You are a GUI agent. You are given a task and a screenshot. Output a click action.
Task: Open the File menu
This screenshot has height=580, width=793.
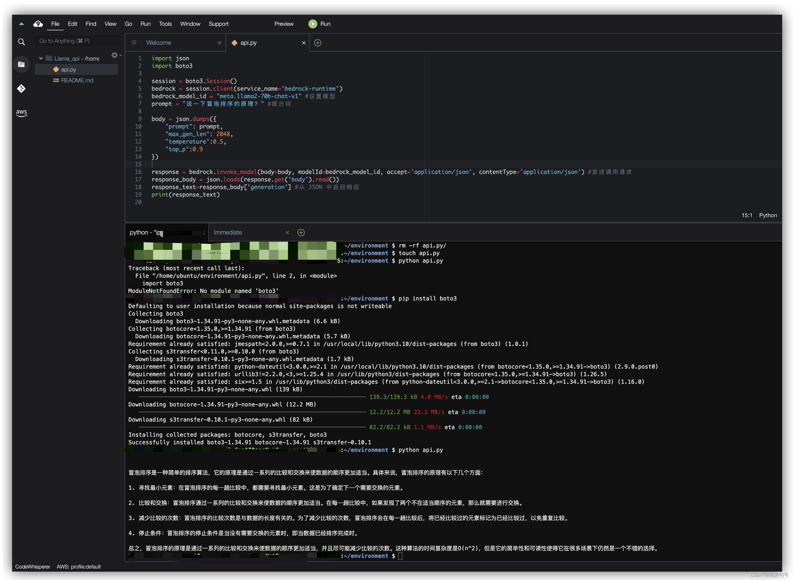click(55, 24)
